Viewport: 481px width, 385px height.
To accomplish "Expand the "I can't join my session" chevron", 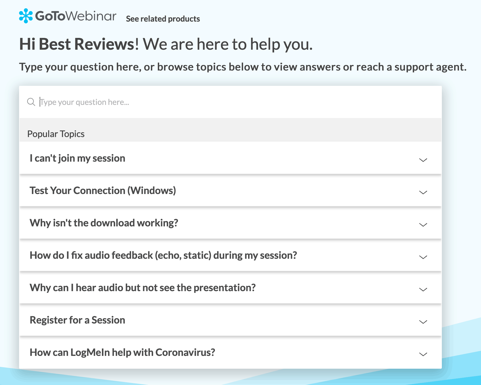I will click(x=423, y=160).
